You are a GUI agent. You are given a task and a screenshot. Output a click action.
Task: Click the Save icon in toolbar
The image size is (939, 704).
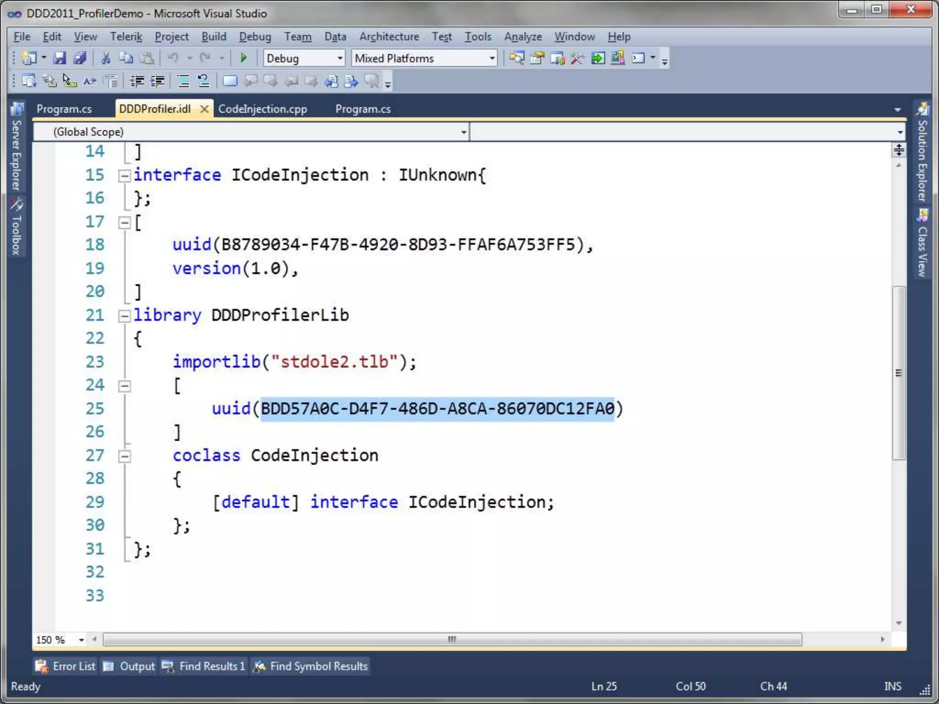[60, 58]
